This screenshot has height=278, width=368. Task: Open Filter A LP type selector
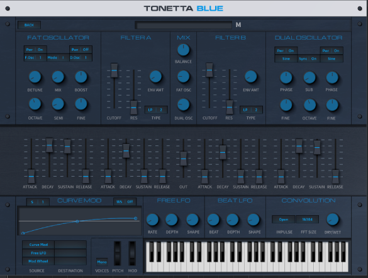click(x=155, y=110)
